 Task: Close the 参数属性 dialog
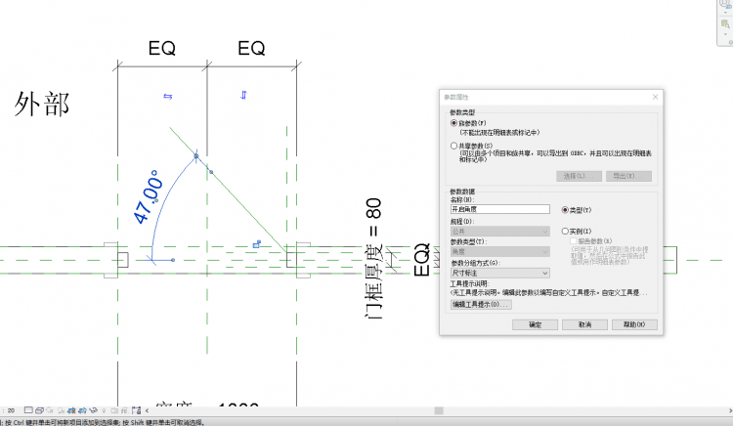pyautogui.click(x=655, y=97)
